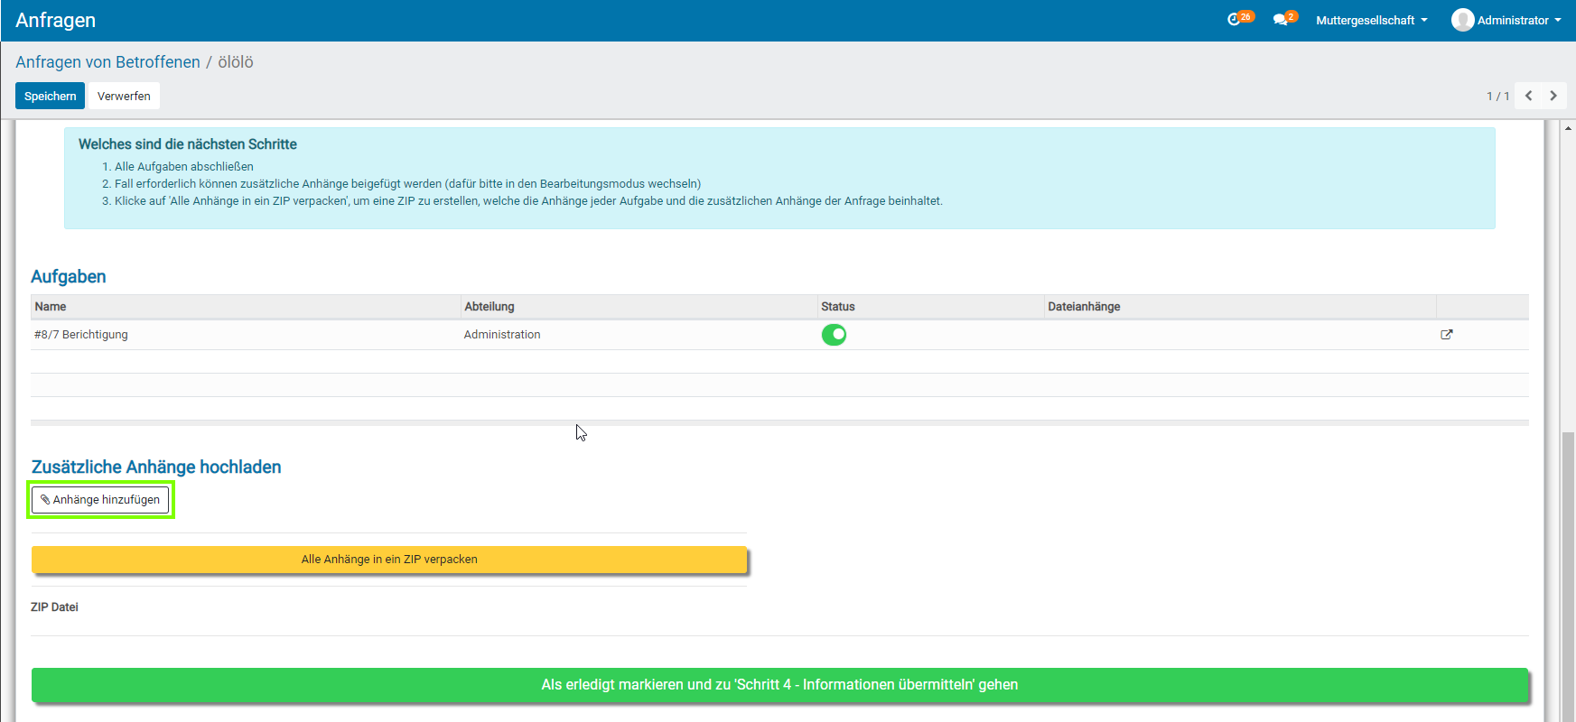Click the Administrator avatar image
This screenshot has width=1576, height=722.
[x=1462, y=20]
